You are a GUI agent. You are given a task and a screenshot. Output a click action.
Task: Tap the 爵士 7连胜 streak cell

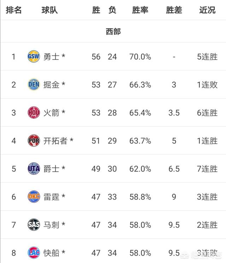[207, 169]
